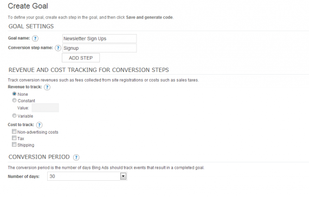Select the None revenue radio button

(14, 94)
